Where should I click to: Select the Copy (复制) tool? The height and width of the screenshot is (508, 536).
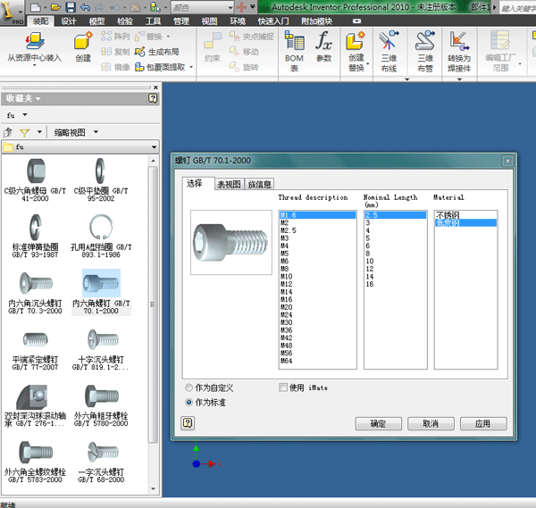click(x=115, y=52)
